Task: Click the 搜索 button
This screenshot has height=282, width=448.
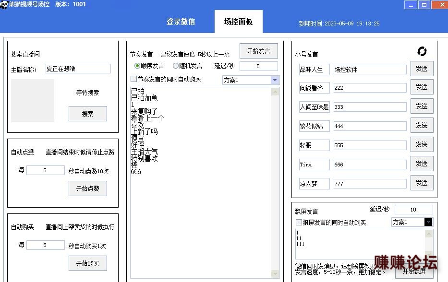Action: tap(88, 114)
